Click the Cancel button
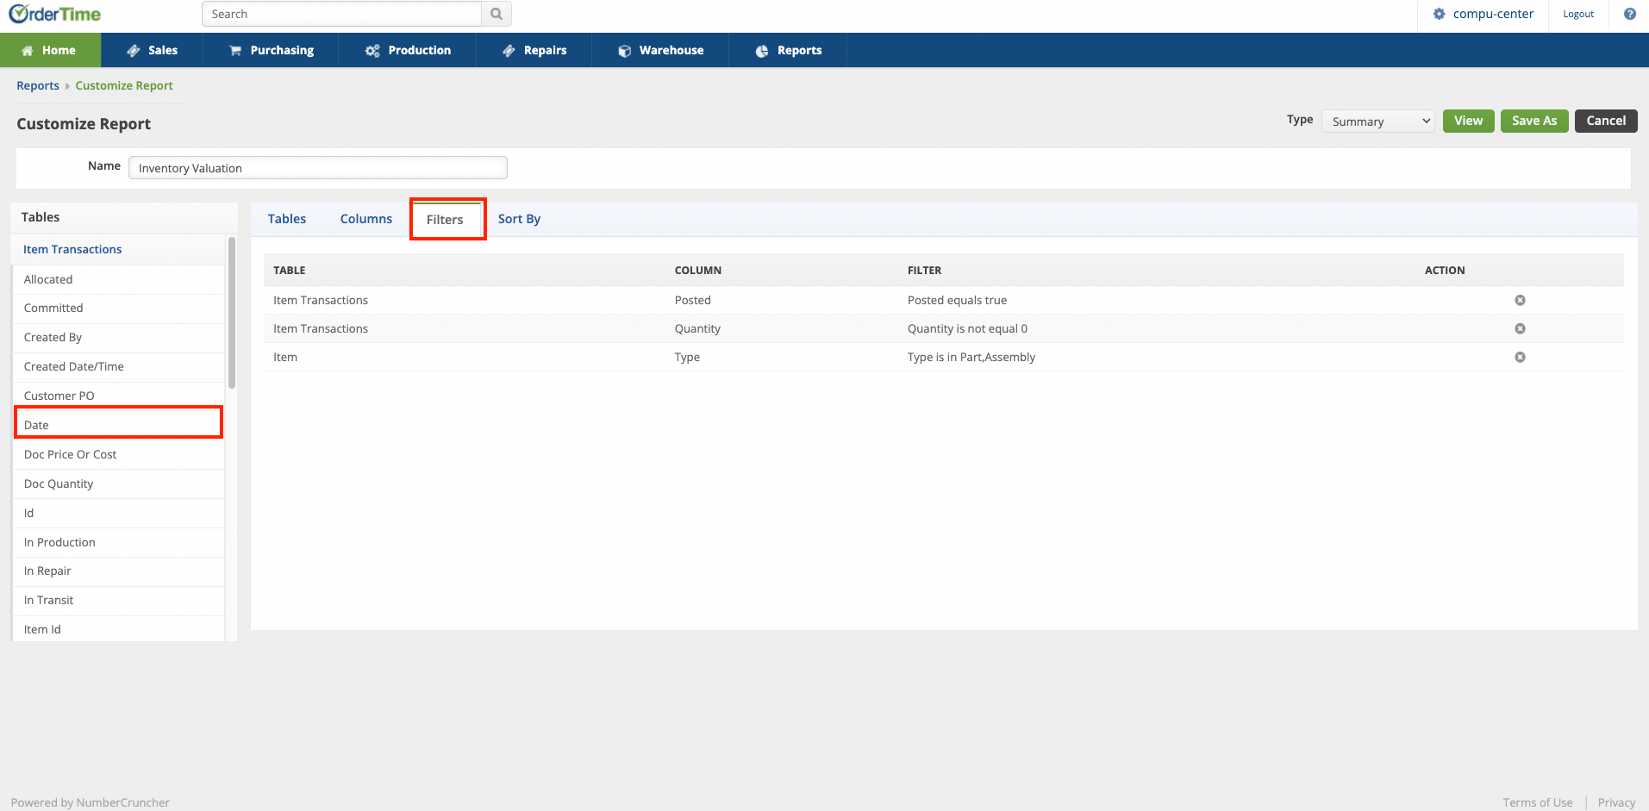1649x811 pixels. click(x=1606, y=121)
